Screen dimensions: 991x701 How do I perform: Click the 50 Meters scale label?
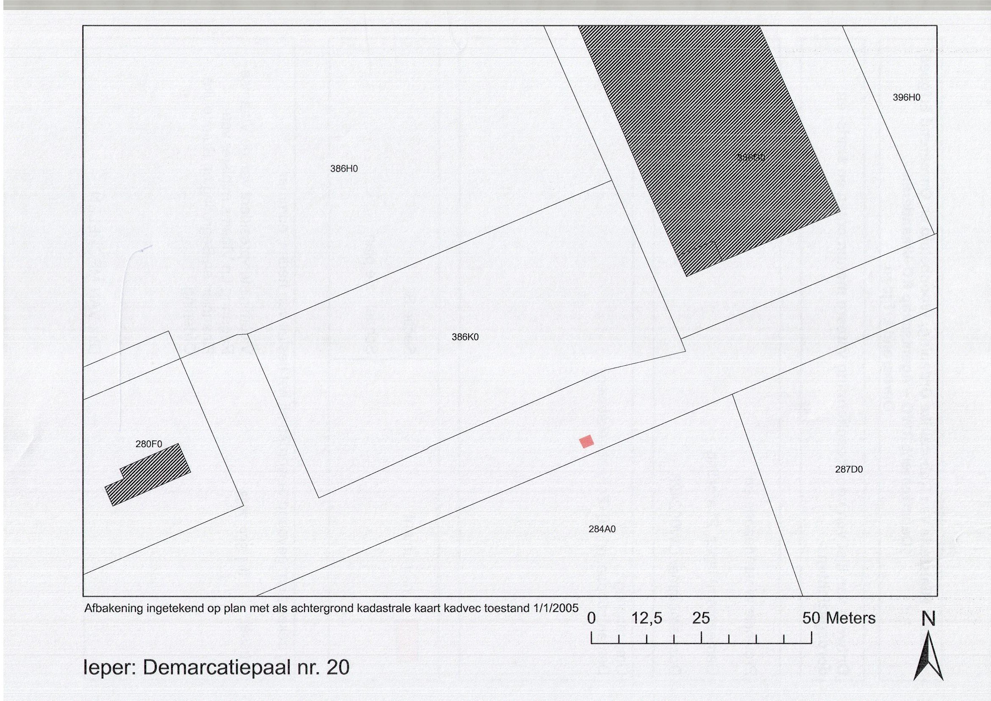[838, 618]
